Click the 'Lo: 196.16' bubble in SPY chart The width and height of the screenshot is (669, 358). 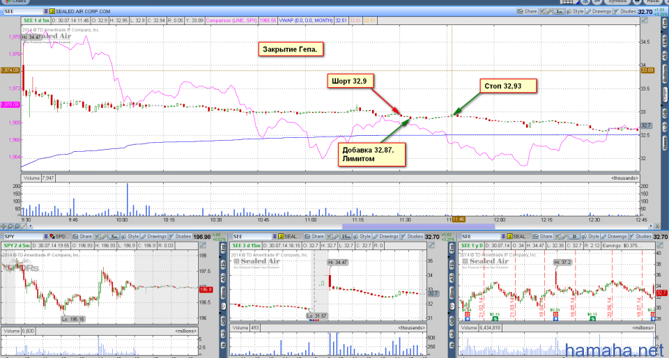73,319
